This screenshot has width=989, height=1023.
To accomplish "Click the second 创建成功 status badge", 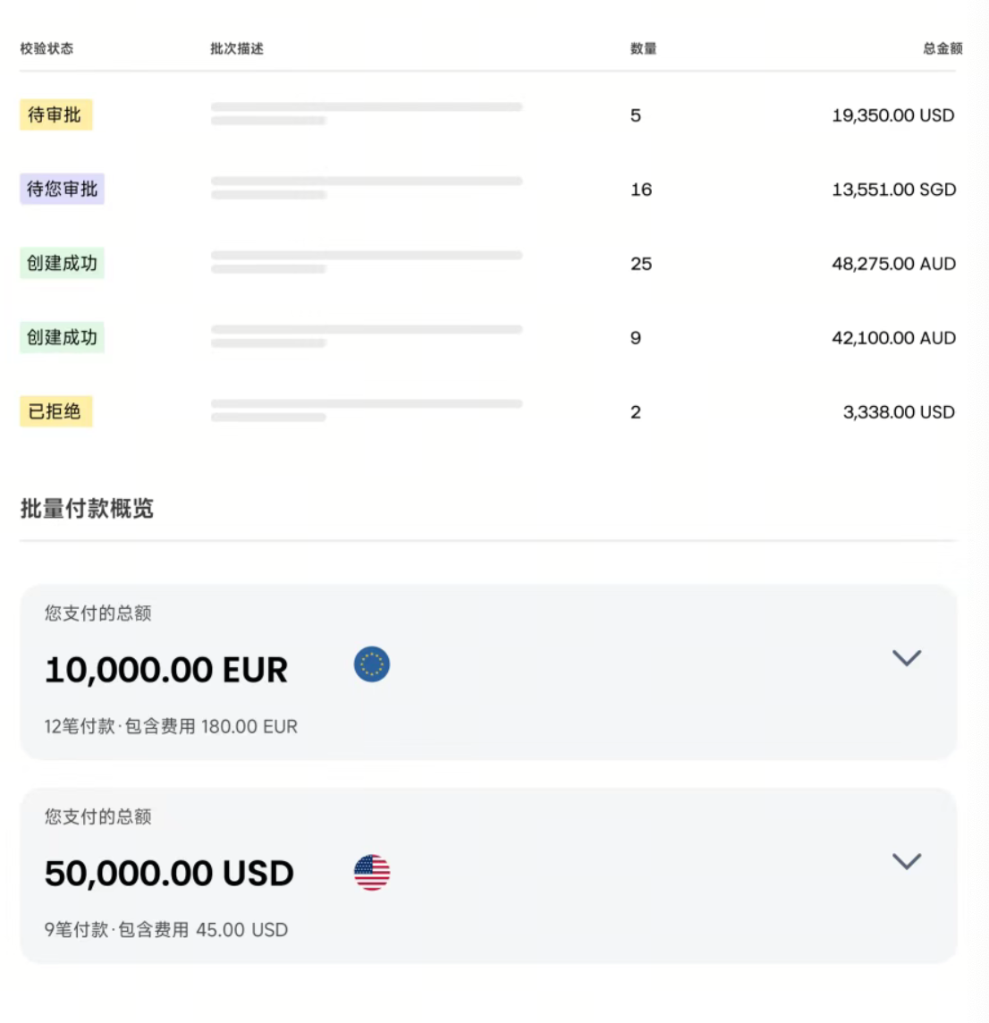I will coord(61,337).
